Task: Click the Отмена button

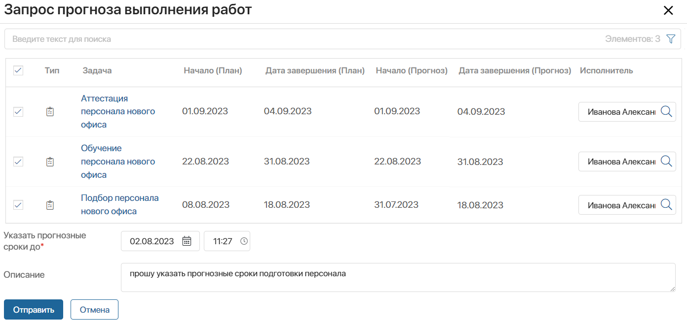Action: tap(94, 310)
